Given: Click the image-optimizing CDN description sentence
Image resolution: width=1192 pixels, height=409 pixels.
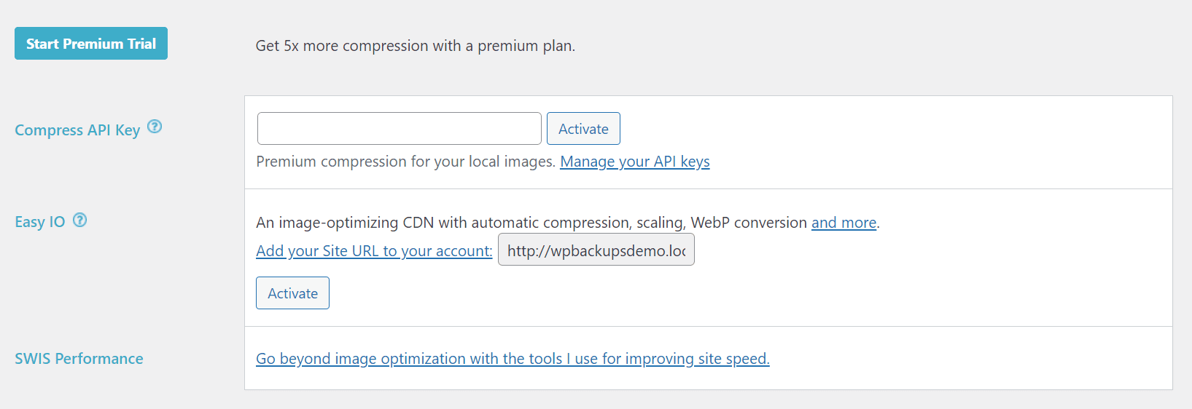Looking at the screenshot, I should click(568, 223).
